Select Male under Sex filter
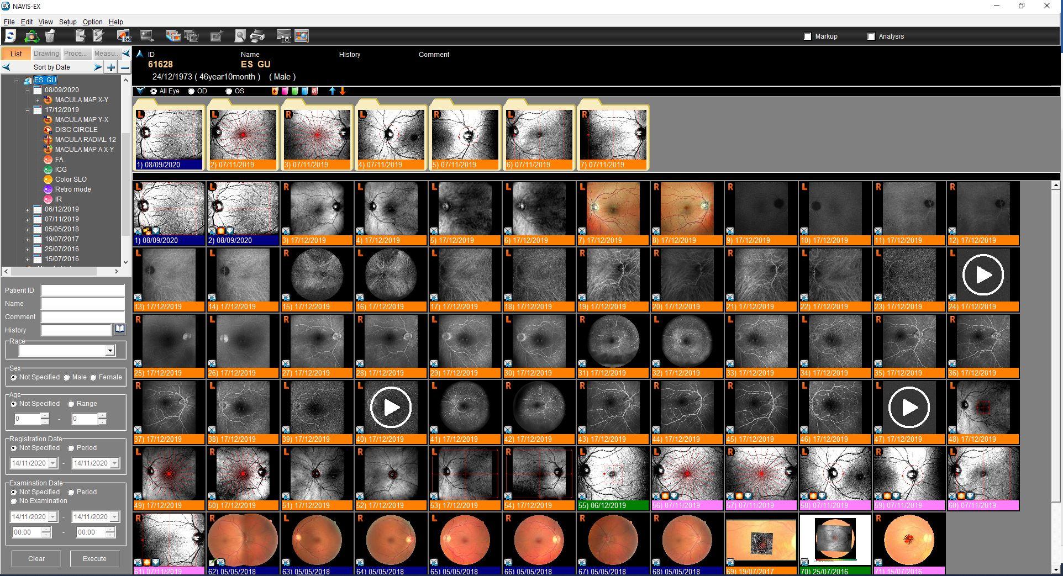The height and width of the screenshot is (576, 1063). tap(67, 378)
